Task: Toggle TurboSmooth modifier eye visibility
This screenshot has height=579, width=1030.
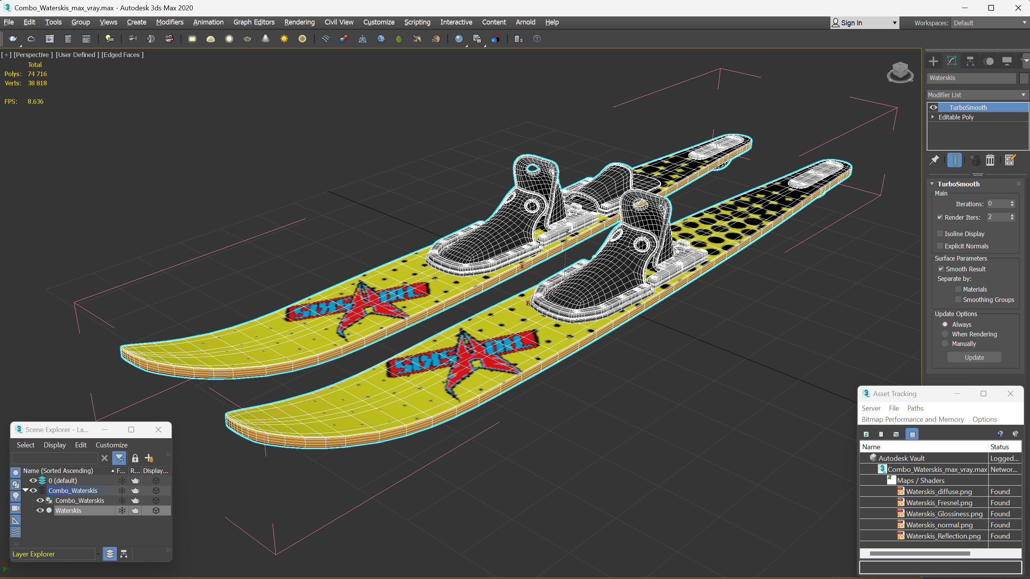Action: (933, 107)
